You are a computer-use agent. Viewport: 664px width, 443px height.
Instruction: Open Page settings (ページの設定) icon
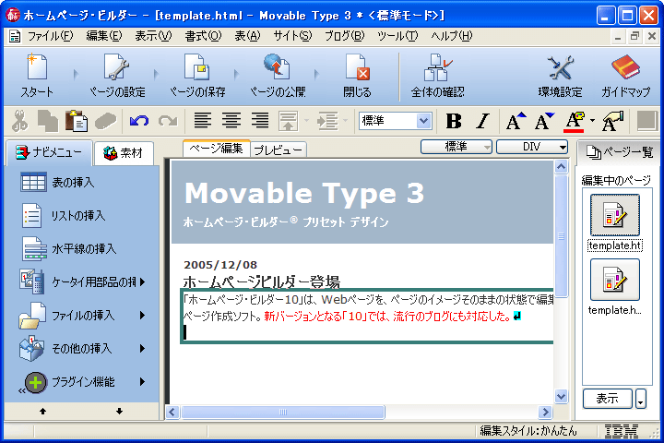117,76
